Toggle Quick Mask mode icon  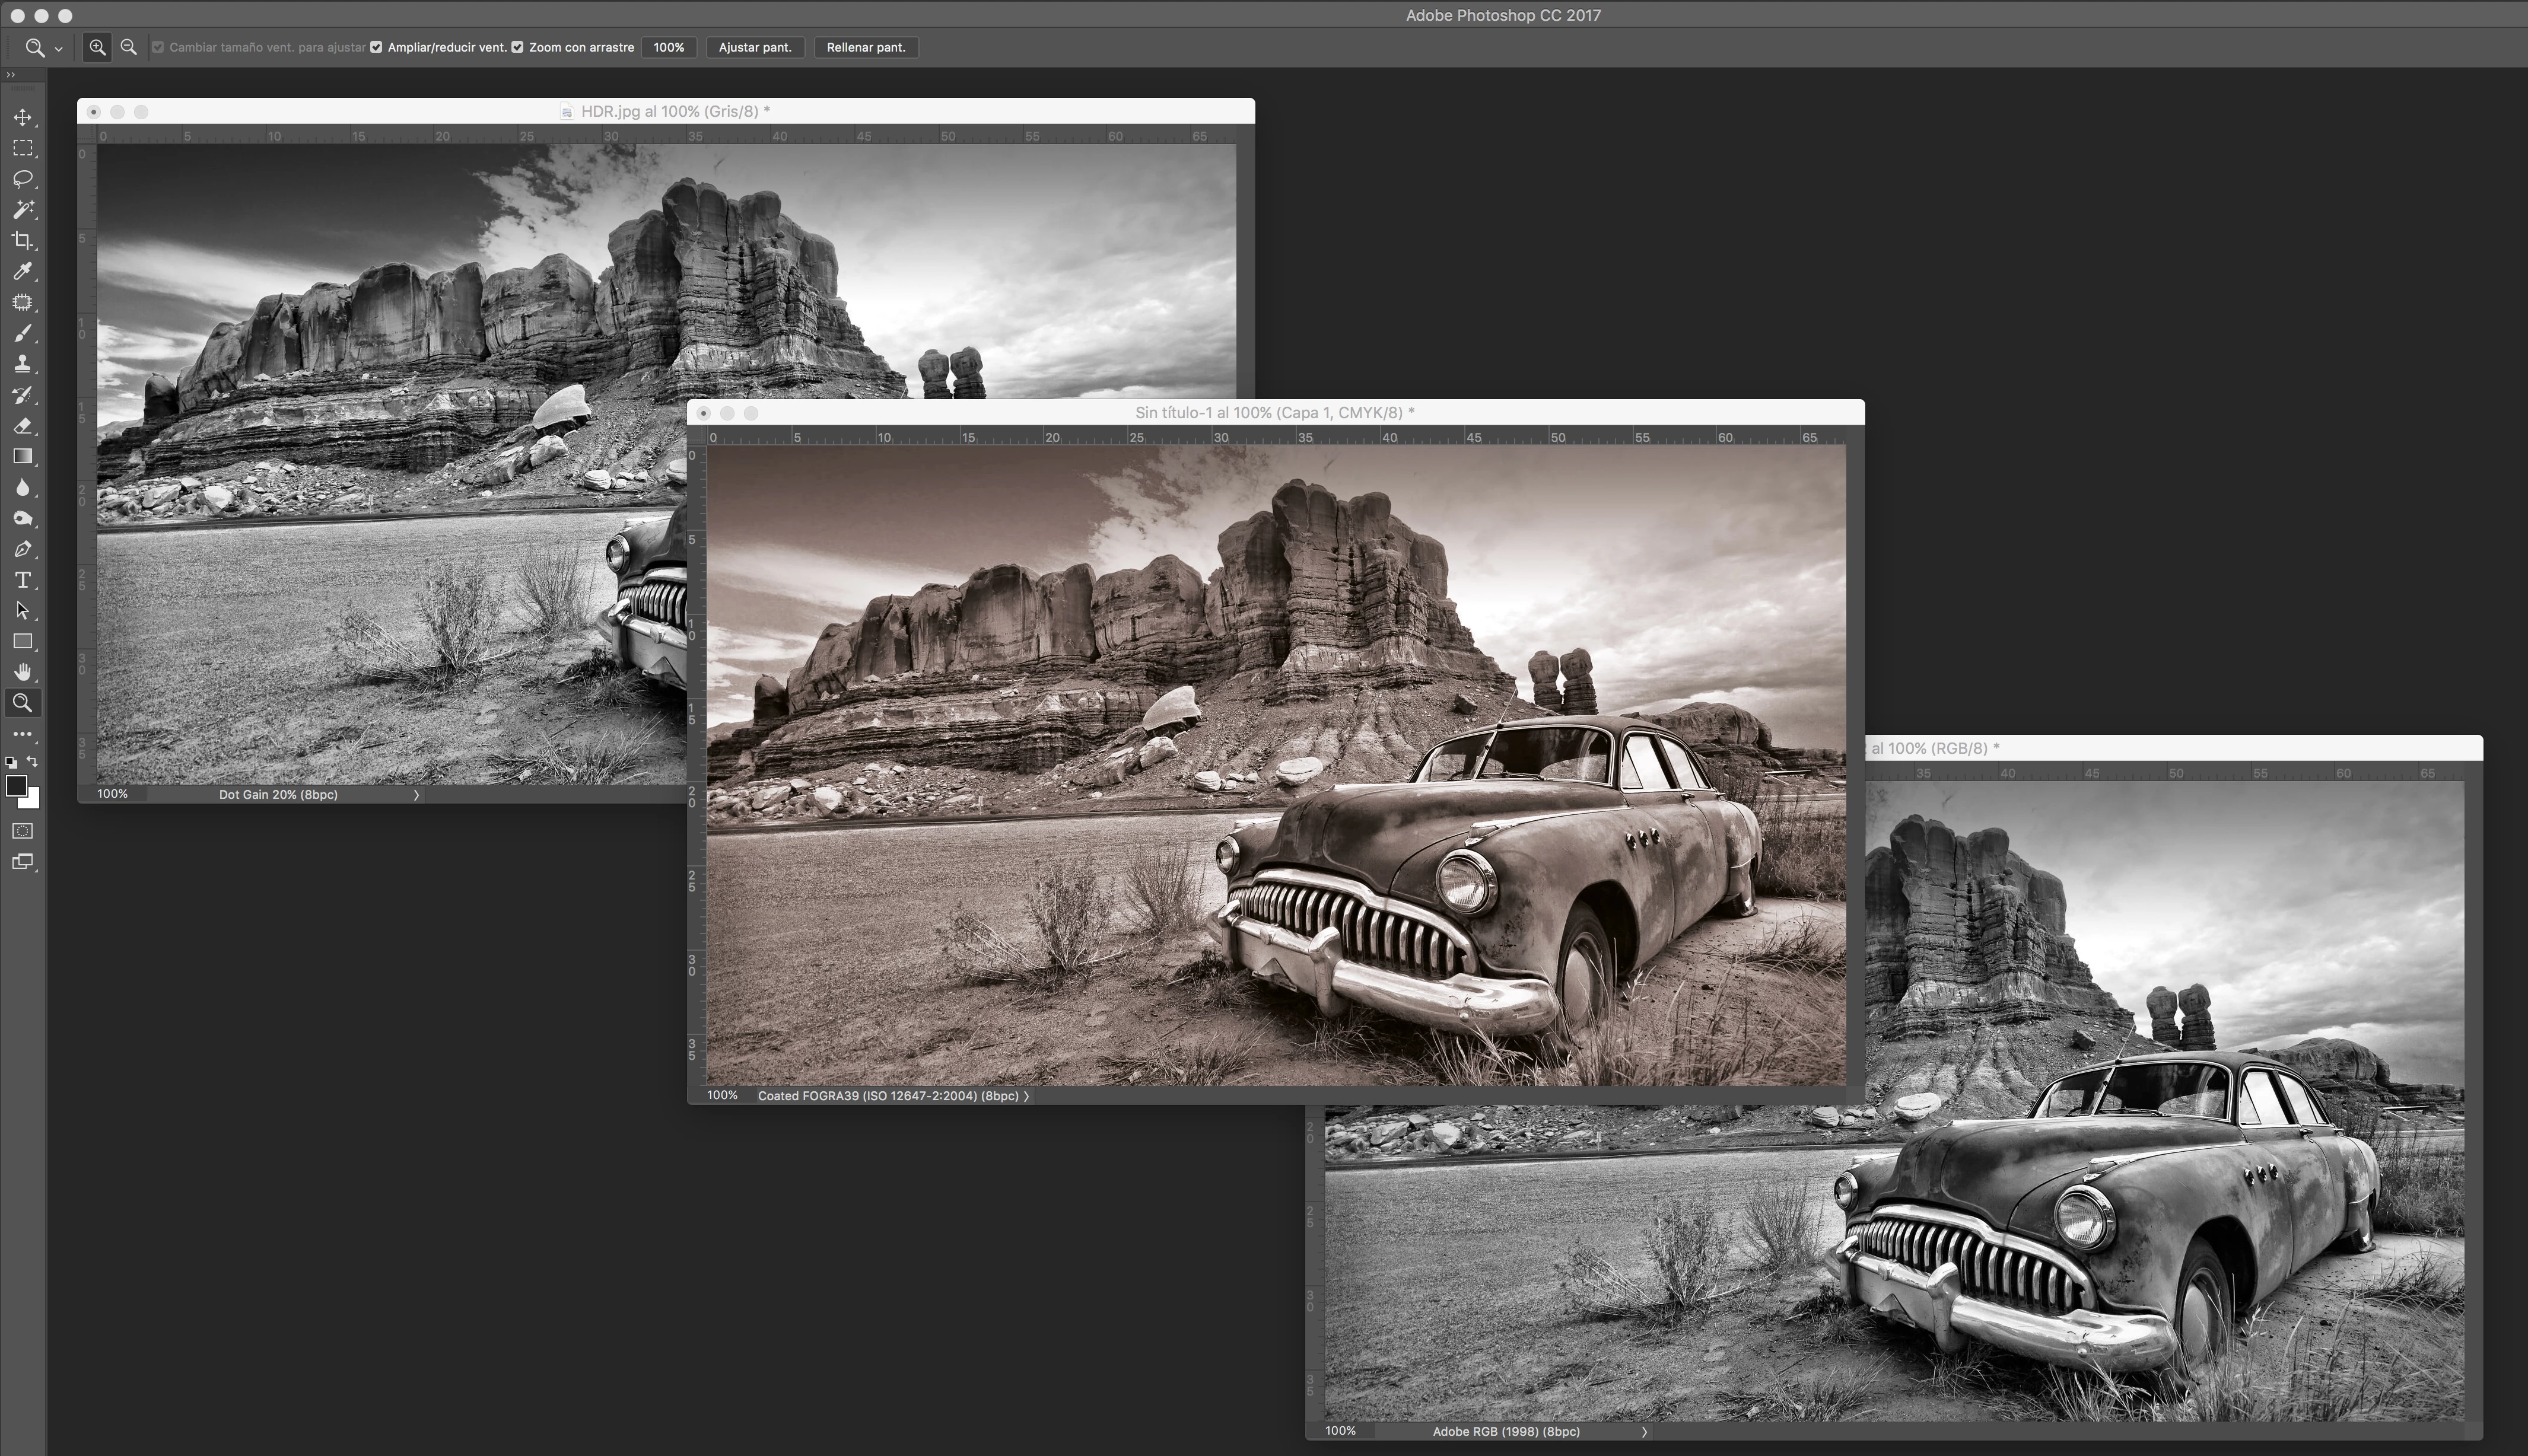pos(22,831)
